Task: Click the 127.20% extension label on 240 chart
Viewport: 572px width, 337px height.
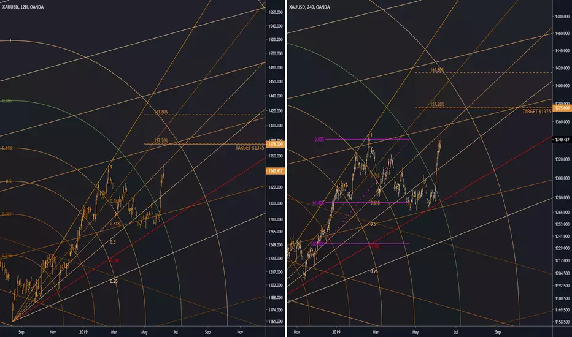Action: point(437,105)
